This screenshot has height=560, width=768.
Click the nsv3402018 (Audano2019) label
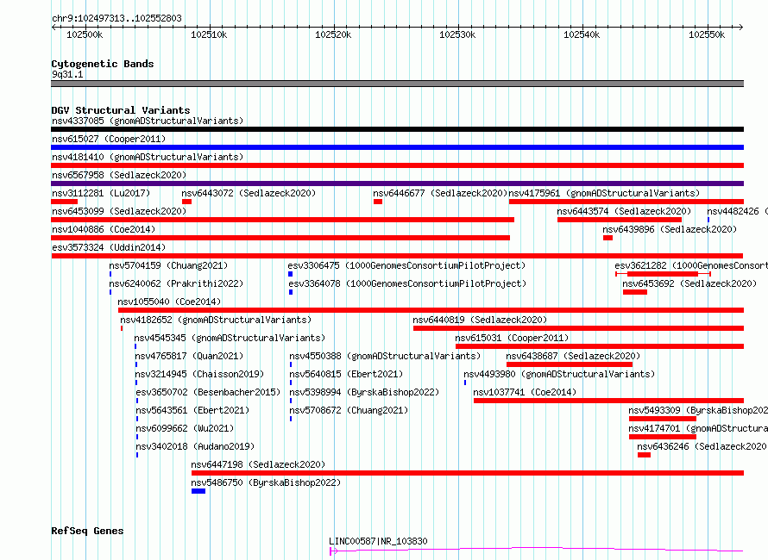(x=195, y=446)
